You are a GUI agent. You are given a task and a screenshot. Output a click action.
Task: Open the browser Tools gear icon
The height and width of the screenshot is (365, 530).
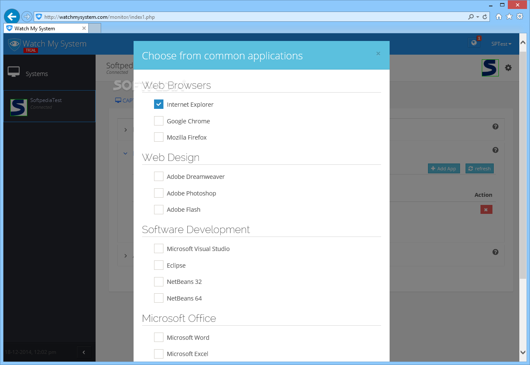519,17
